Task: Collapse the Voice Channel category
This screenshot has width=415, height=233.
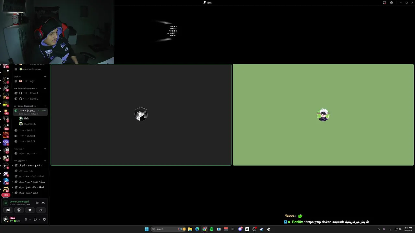Action: pos(26,106)
